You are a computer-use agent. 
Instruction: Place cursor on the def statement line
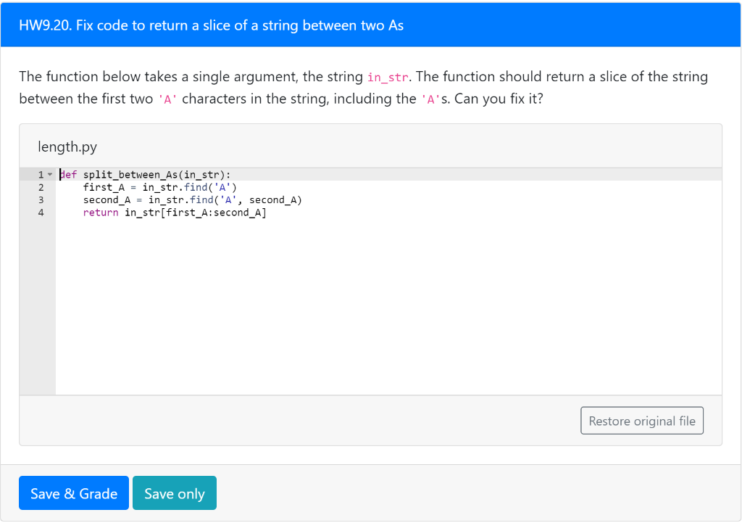[145, 174]
